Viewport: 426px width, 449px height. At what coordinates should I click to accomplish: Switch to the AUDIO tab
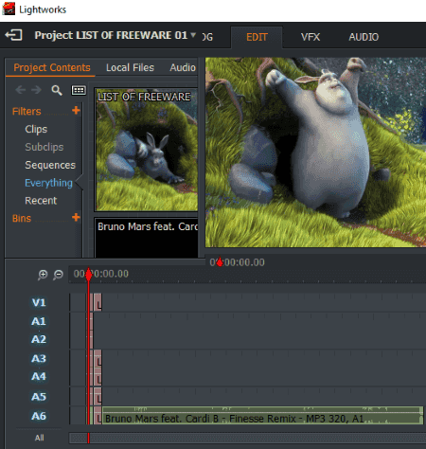tap(364, 37)
